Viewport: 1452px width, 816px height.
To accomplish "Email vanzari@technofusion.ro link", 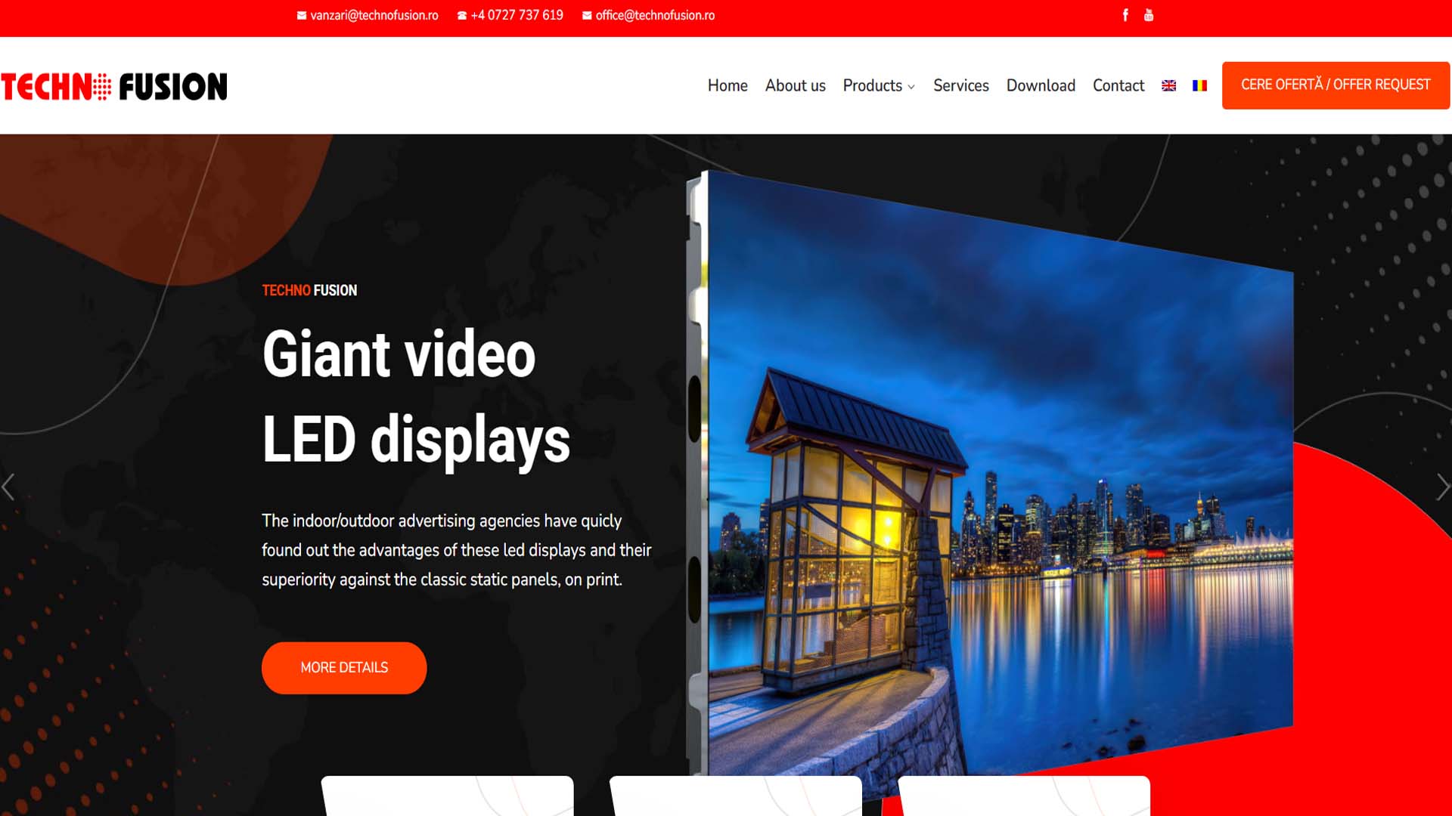I will [368, 15].
